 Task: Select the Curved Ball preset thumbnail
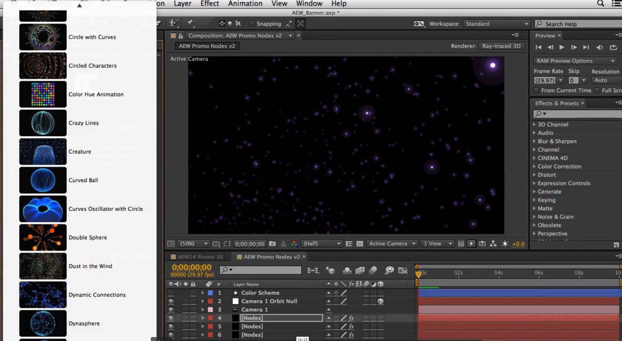(x=43, y=180)
